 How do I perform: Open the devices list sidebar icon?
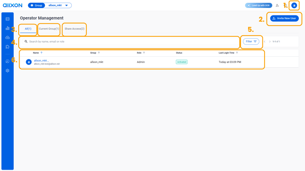tap(8, 19)
